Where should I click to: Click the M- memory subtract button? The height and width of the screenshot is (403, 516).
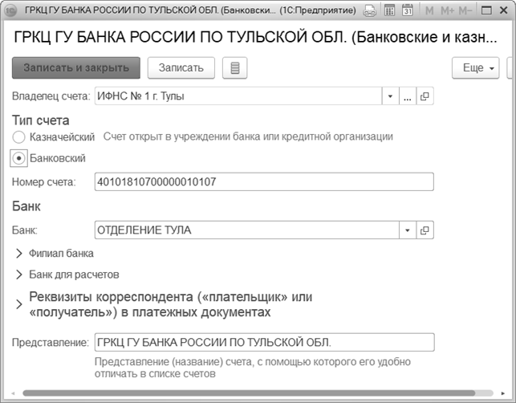465,11
